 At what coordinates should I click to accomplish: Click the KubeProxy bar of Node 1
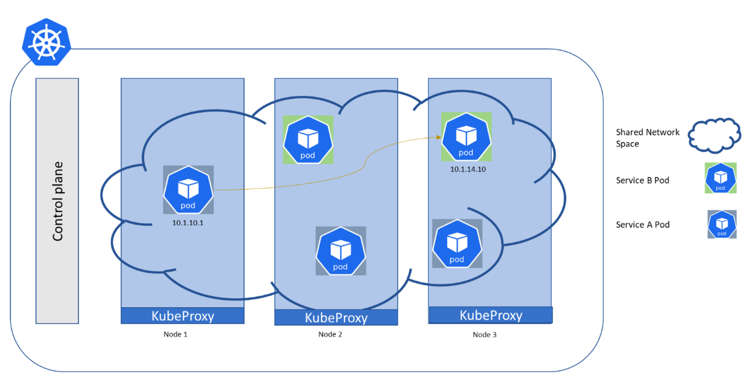(183, 316)
